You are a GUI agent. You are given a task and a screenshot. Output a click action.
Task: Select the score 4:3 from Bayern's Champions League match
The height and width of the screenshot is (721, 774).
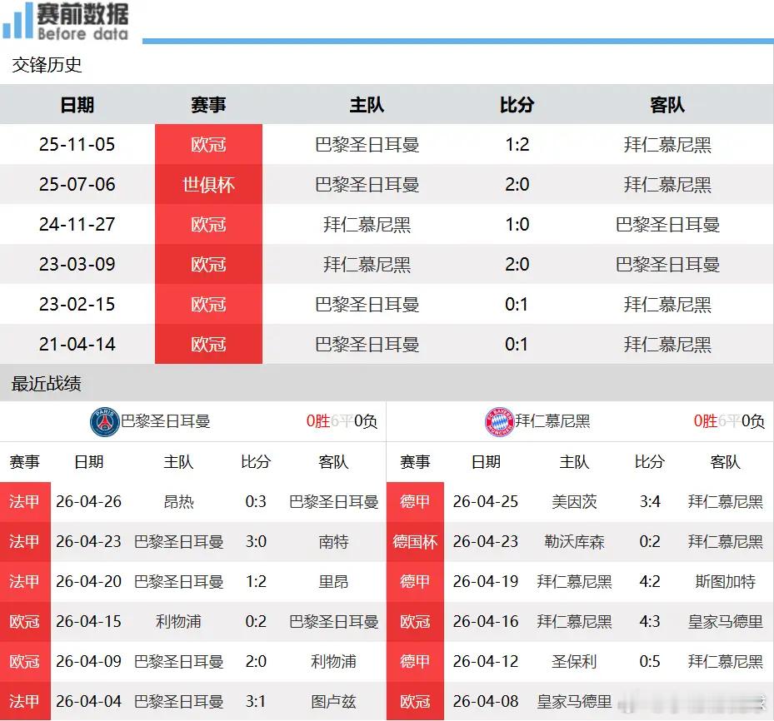(x=648, y=622)
